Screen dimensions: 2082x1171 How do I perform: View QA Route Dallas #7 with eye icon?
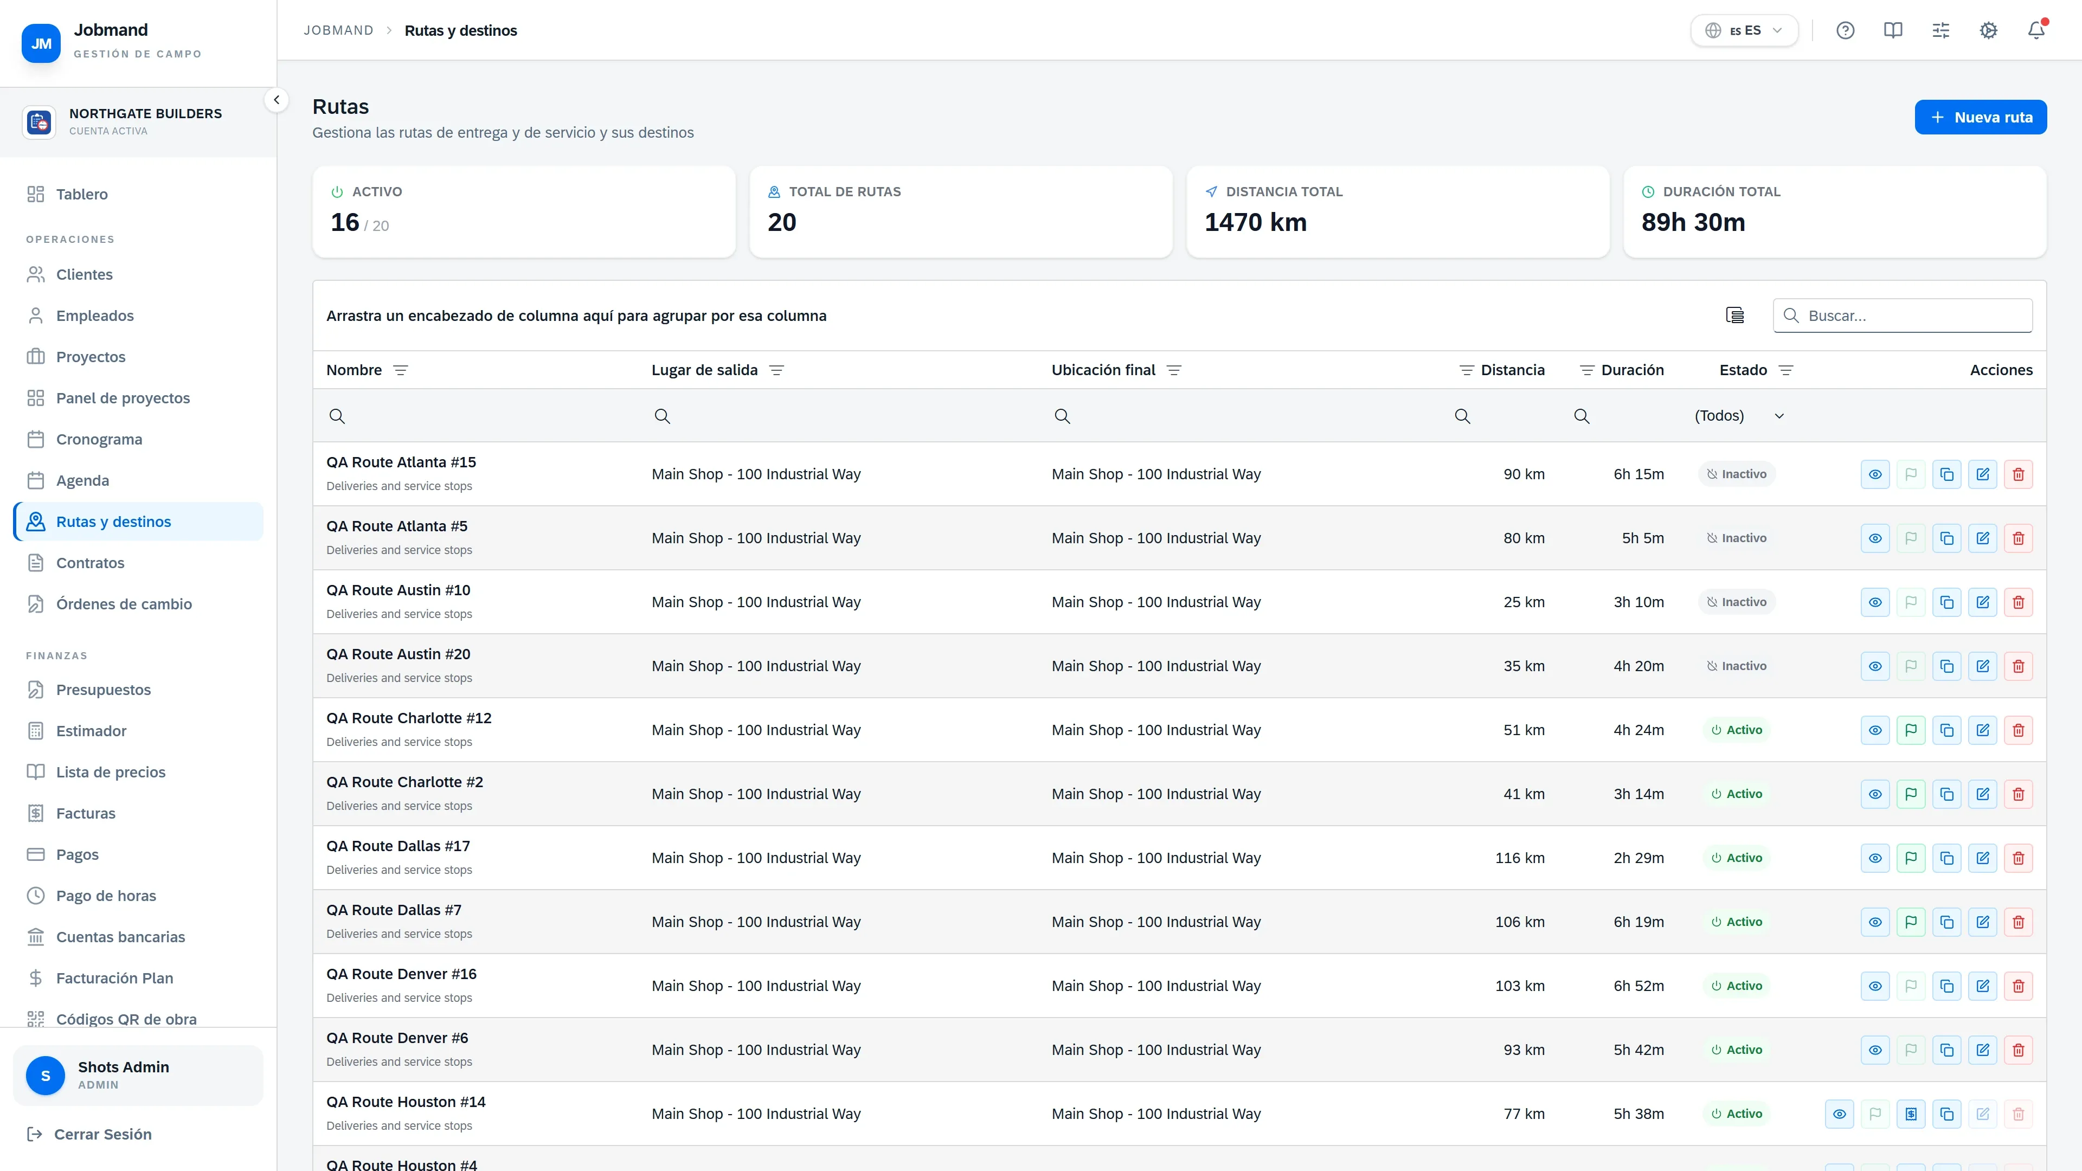coord(1875,922)
